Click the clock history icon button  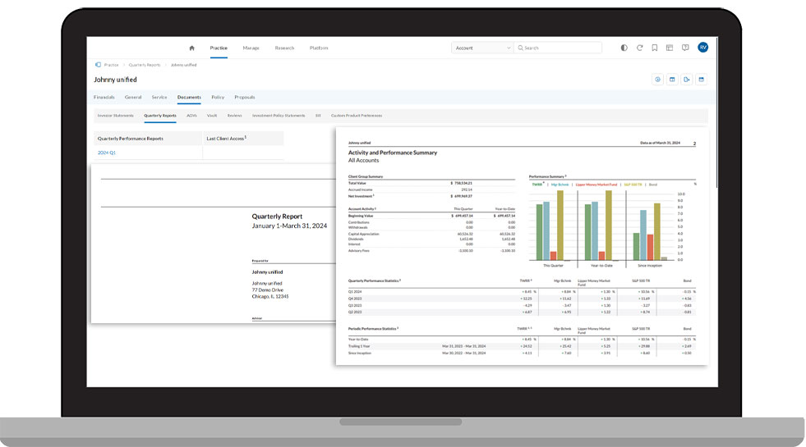point(657,80)
